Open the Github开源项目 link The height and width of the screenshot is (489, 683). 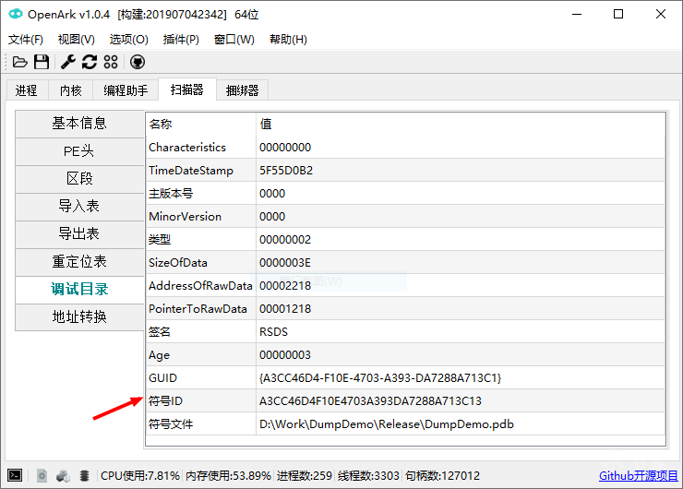click(x=638, y=475)
